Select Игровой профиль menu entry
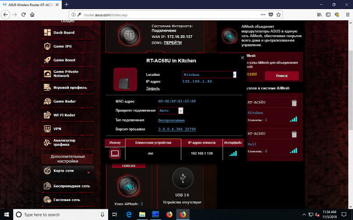The height and width of the screenshot is (220, 353). point(67,88)
